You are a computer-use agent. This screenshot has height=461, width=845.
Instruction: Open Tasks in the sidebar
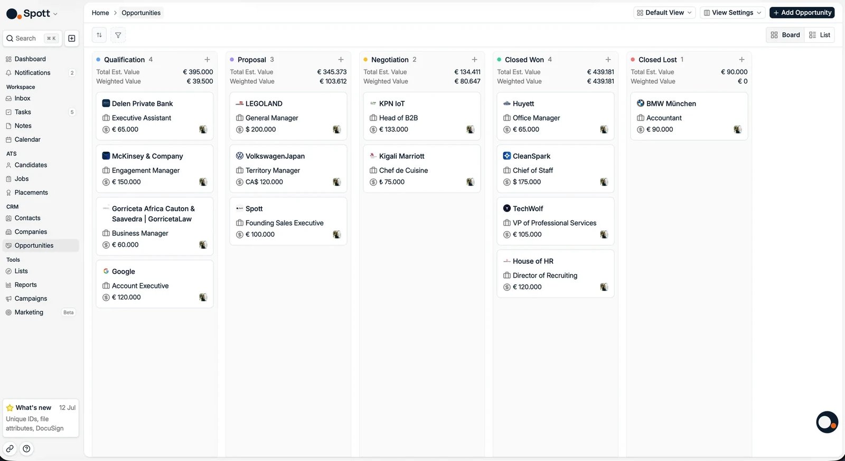coord(41,112)
